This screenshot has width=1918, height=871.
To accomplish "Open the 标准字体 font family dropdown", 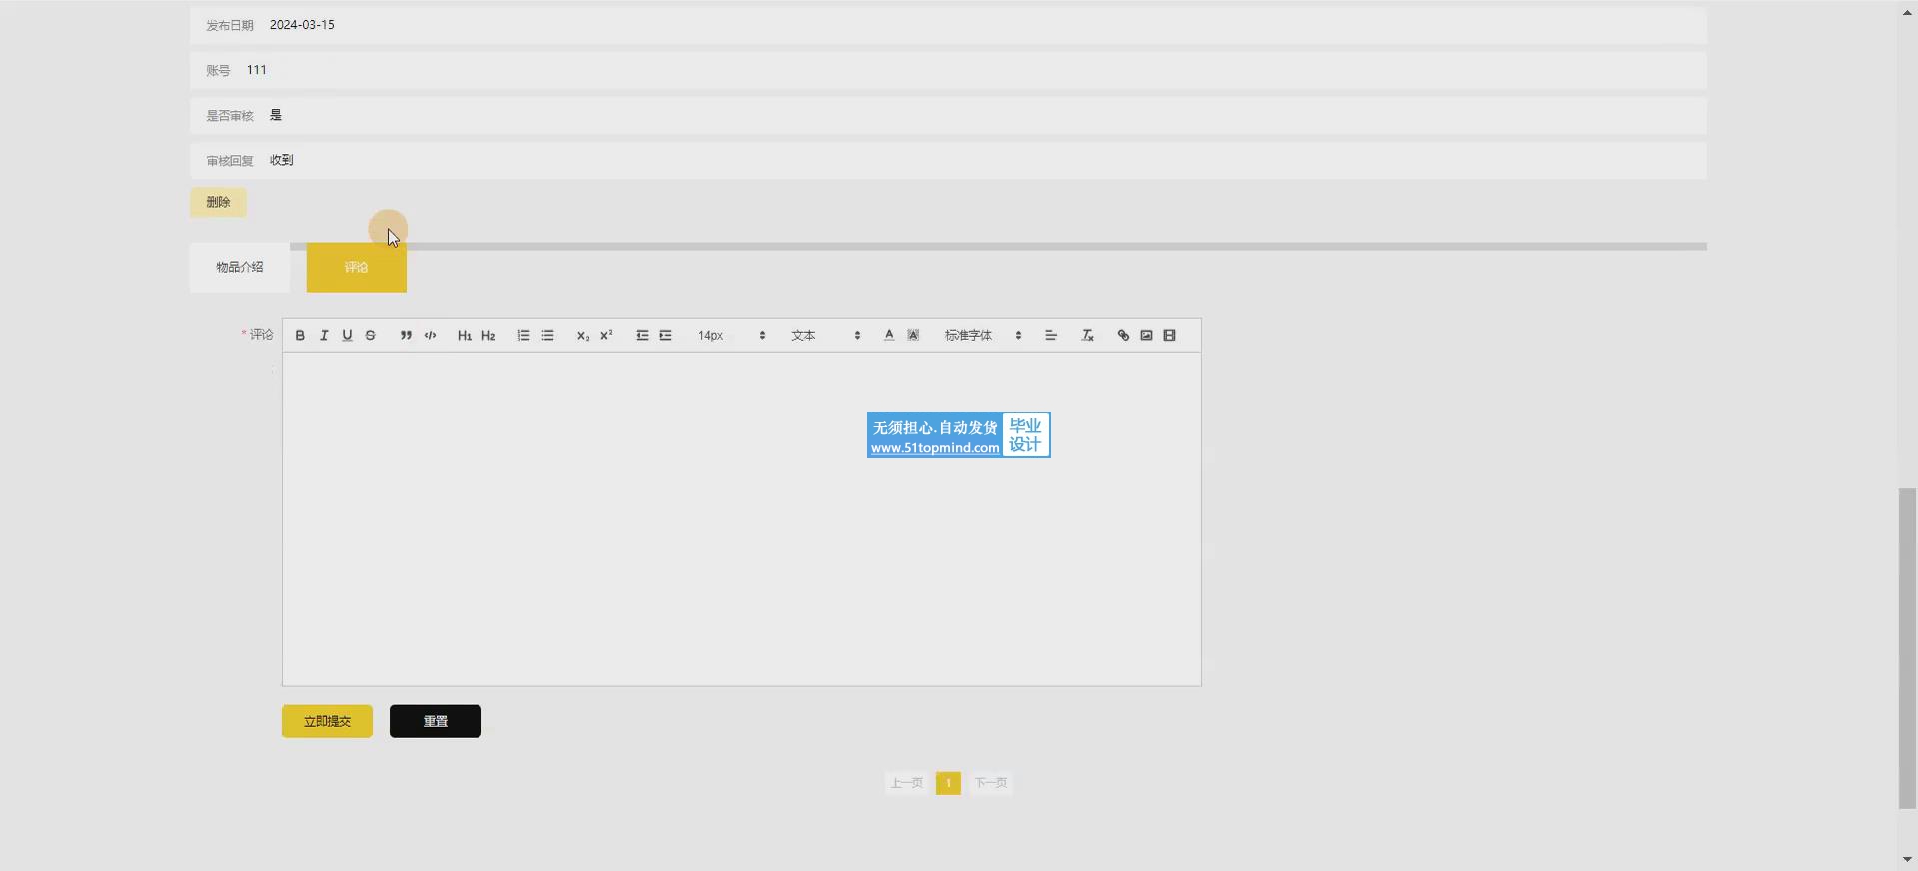I will (x=983, y=336).
